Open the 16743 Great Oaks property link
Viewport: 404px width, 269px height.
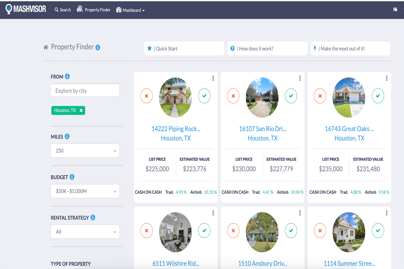[x=349, y=129]
